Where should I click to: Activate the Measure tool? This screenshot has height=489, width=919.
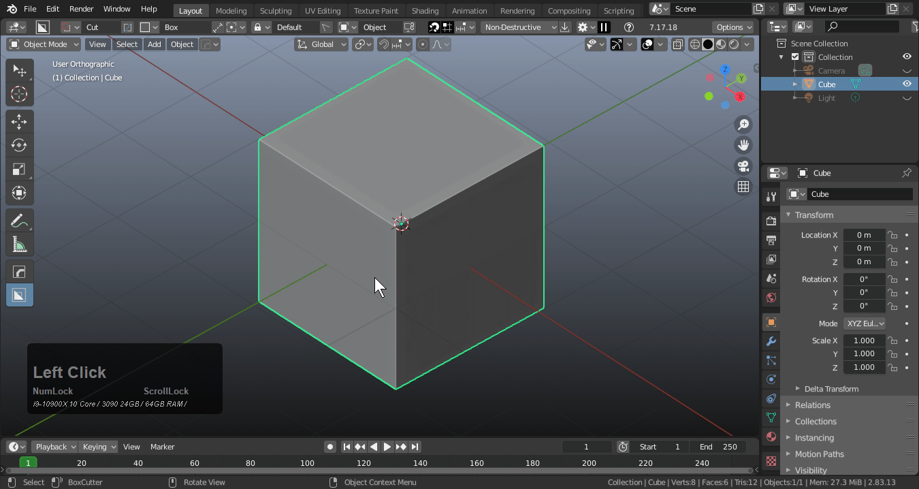point(19,245)
